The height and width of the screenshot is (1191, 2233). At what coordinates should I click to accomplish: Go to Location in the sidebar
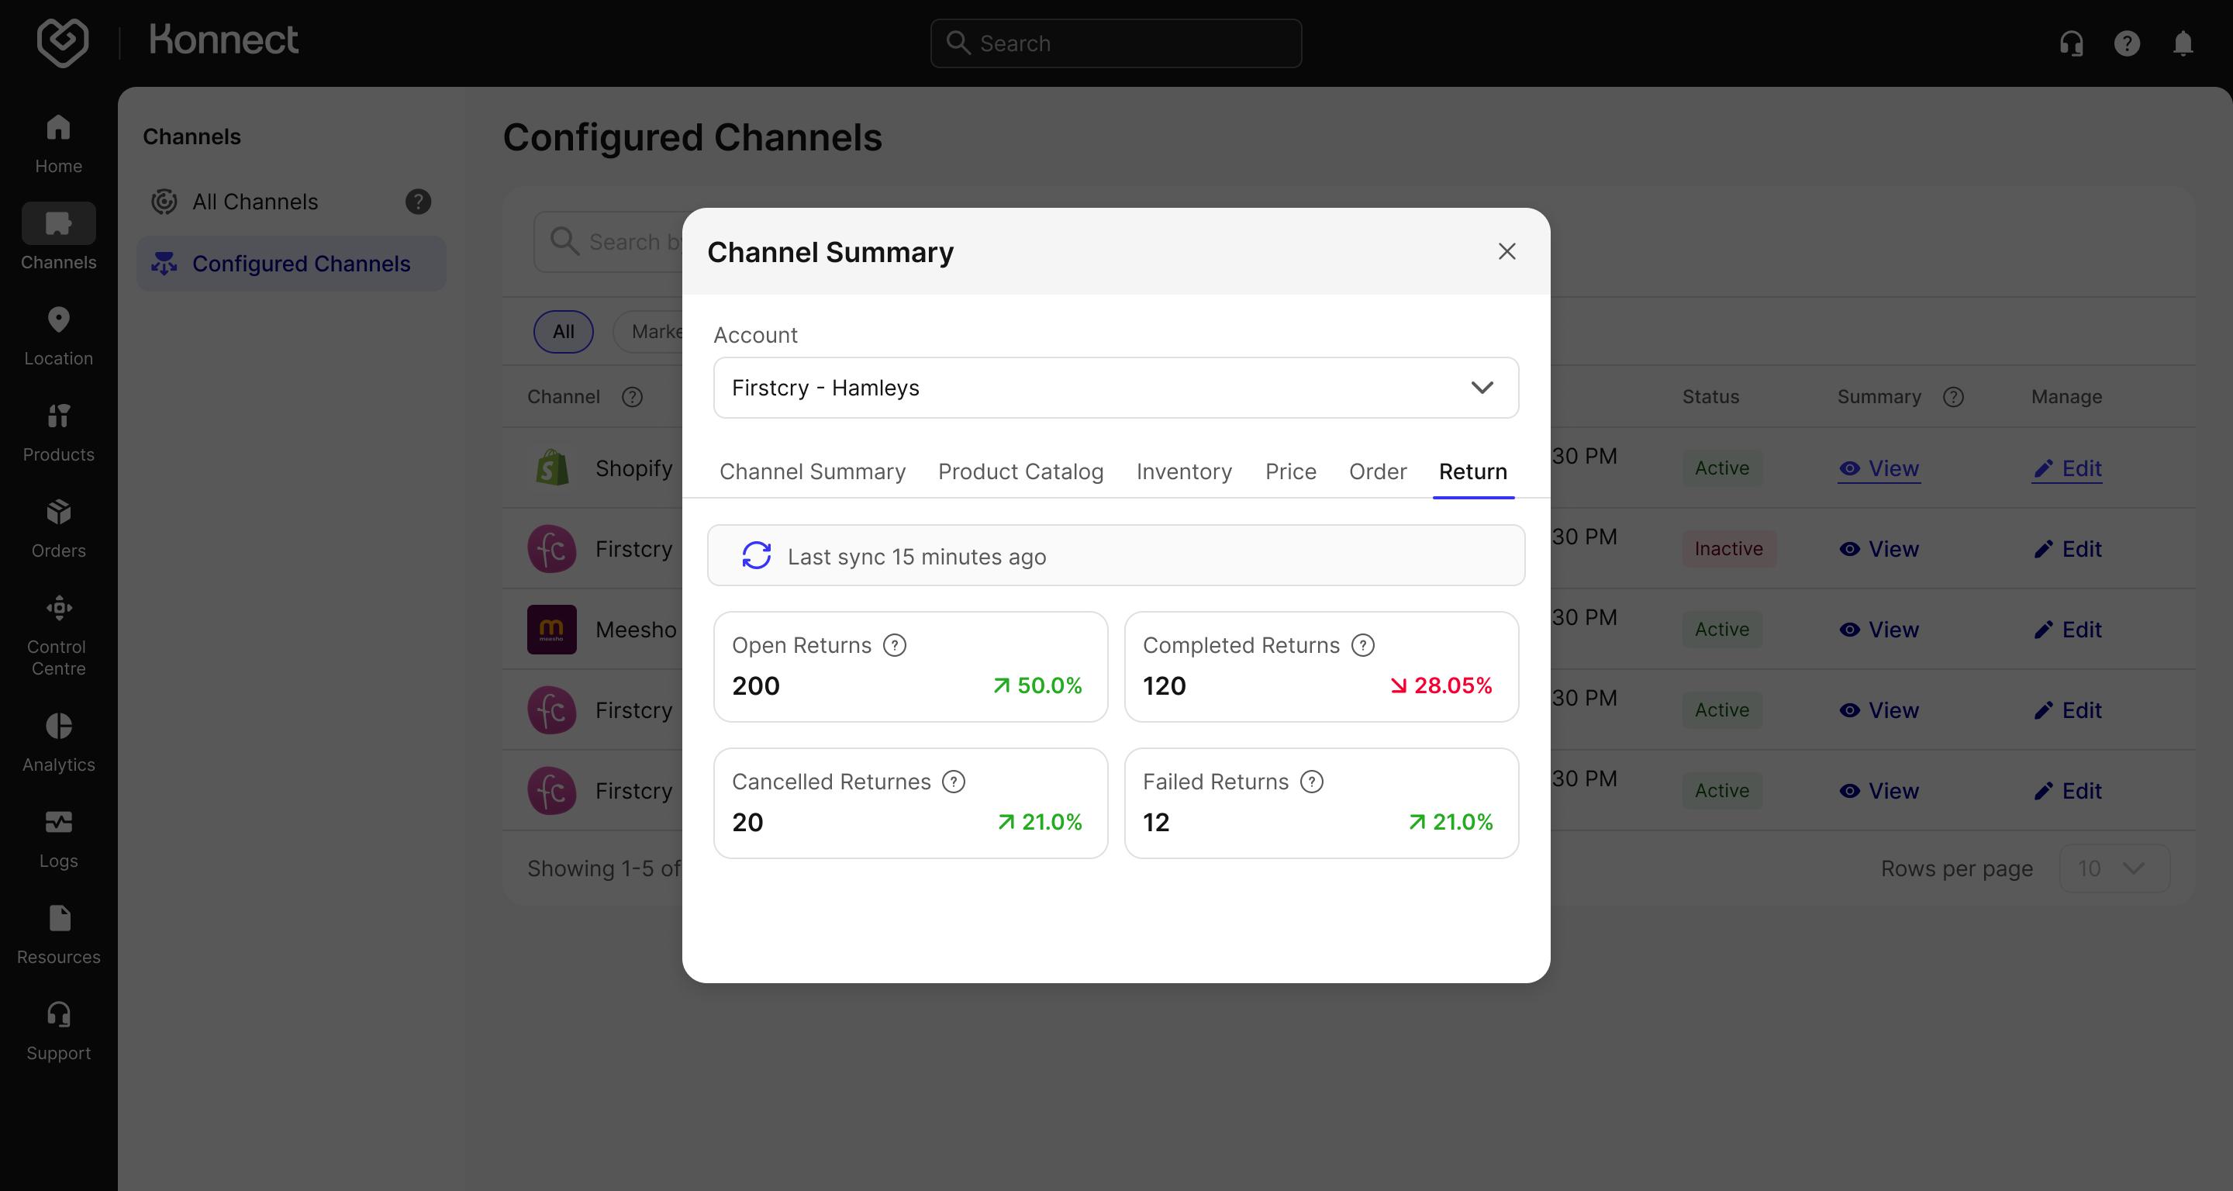point(58,337)
